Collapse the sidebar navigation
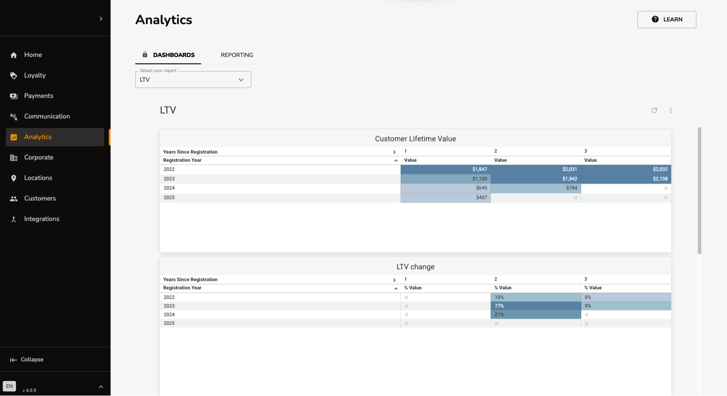This screenshot has width=727, height=396. click(27, 360)
